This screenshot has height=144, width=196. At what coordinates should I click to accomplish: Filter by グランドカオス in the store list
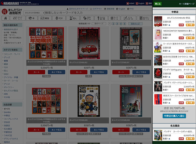point(11,138)
